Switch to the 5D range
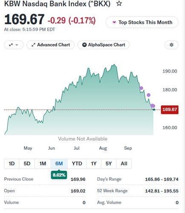This screenshot has height=213, width=185. point(27,164)
